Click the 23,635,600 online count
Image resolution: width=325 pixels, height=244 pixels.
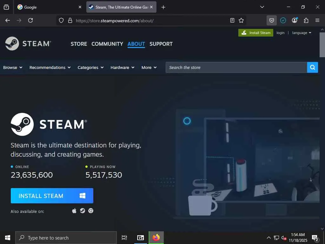[x=32, y=175]
